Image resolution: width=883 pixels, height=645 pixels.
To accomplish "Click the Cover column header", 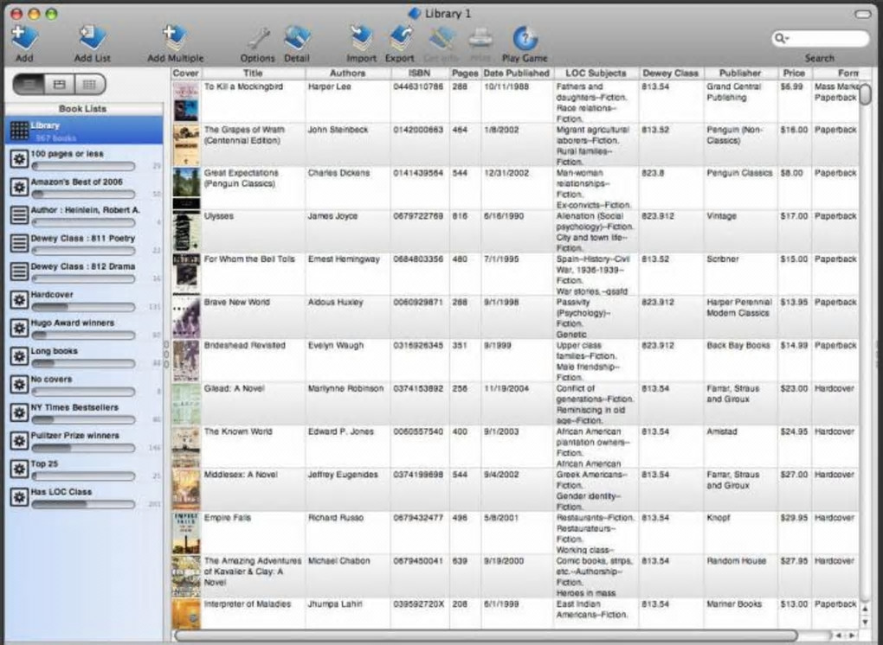I will pos(186,73).
